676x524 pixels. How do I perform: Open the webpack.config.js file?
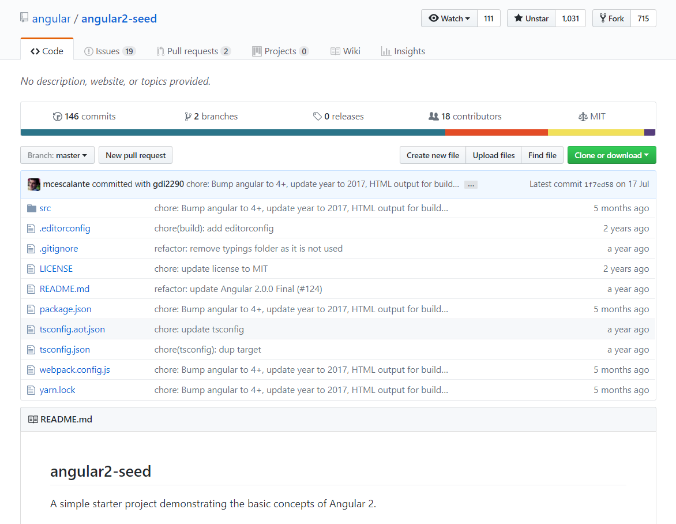click(75, 370)
